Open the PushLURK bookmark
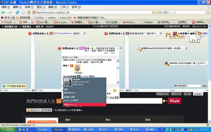Image resolution: width=211 pixels, height=132 pixels. (x=64, y=18)
